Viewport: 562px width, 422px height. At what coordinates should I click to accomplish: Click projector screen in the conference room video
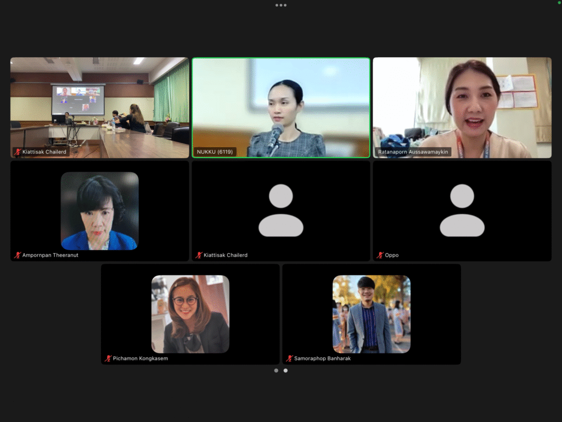click(78, 99)
